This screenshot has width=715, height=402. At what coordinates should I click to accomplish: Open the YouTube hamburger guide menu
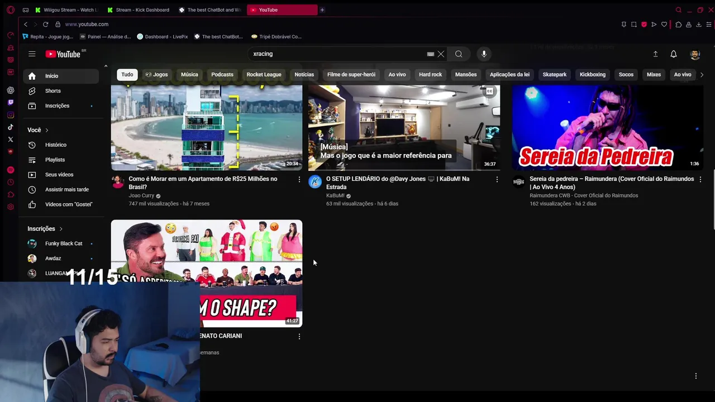(32, 54)
